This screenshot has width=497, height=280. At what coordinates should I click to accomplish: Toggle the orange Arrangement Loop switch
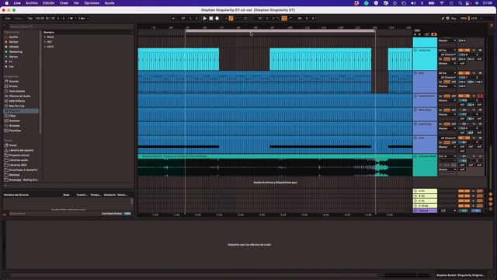(x=284, y=19)
